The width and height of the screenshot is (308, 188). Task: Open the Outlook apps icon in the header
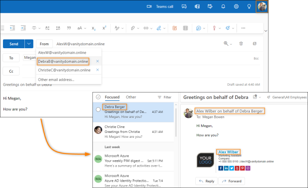tap(197, 6)
